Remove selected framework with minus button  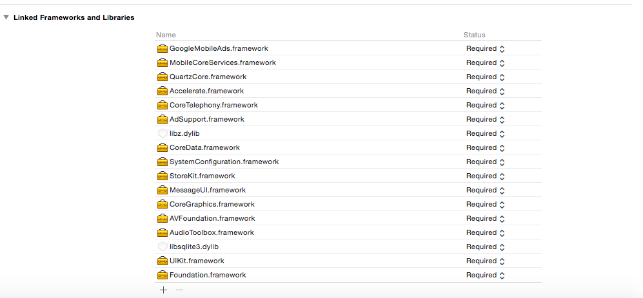pos(179,290)
